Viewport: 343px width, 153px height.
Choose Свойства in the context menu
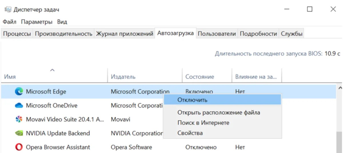tap(222, 133)
